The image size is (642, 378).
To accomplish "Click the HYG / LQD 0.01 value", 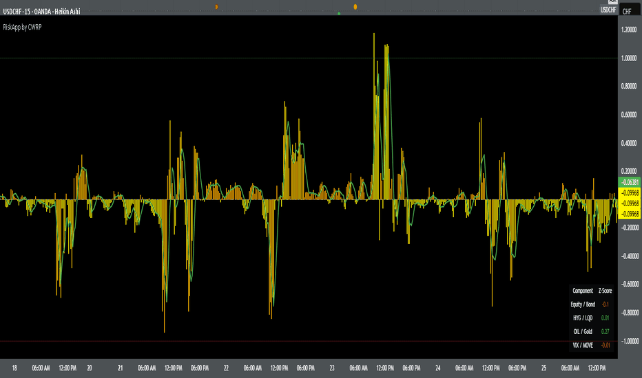I will point(605,318).
